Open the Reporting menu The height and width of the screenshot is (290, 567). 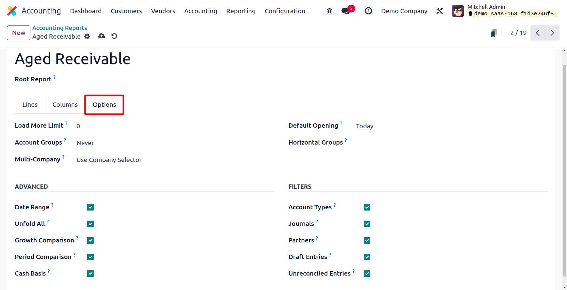click(x=241, y=11)
